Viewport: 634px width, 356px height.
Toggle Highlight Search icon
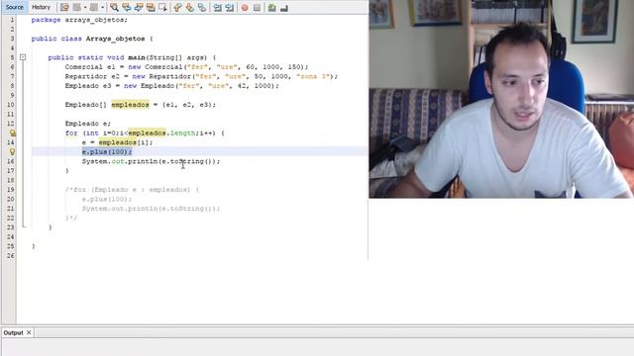(x=151, y=7)
